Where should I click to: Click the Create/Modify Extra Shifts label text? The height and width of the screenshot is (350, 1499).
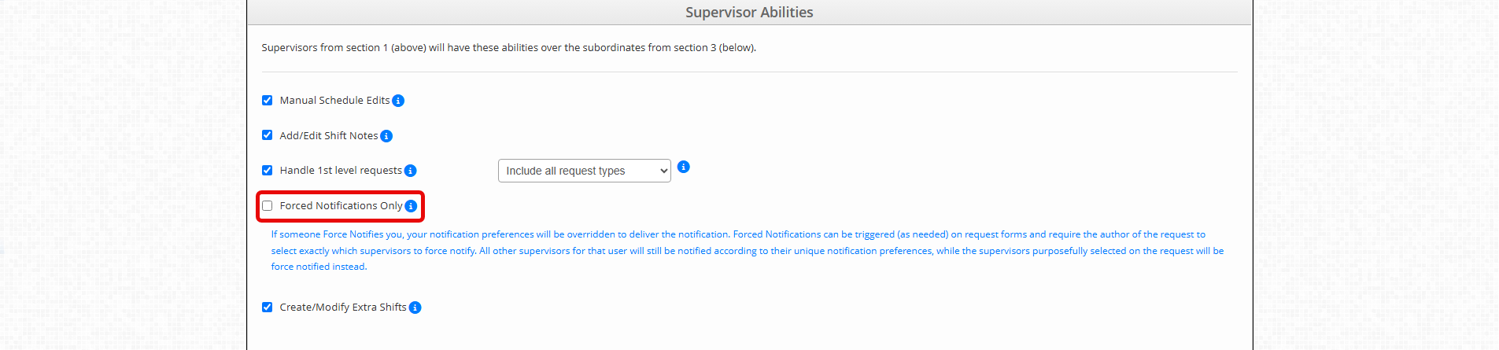point(343,307)
